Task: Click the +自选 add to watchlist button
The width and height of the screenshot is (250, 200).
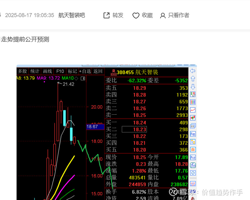Action: [85, 71]
